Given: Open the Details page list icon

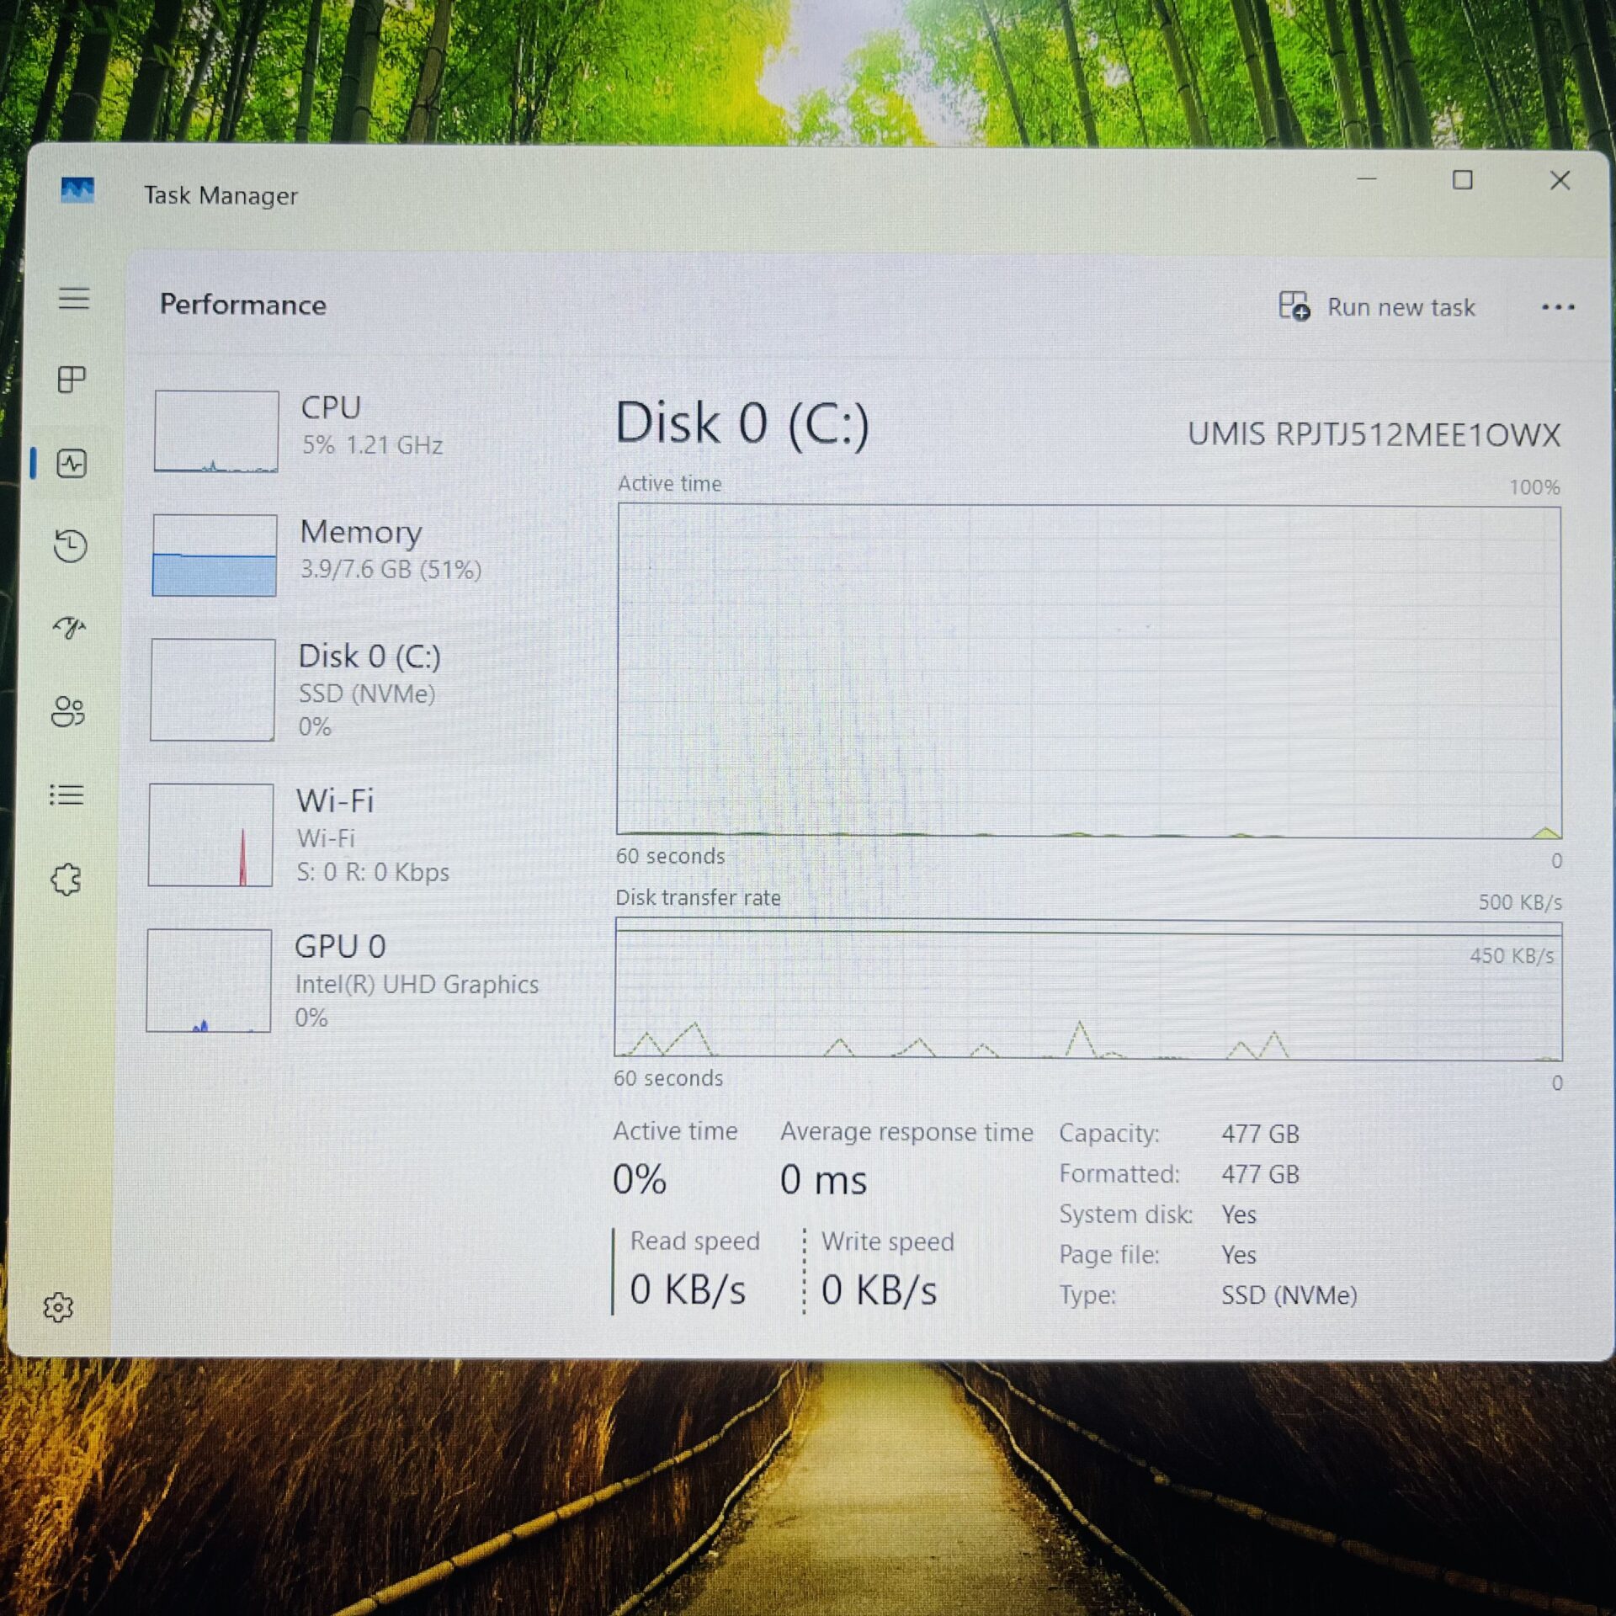Looking at the screenshot, I should coord(66,795).
